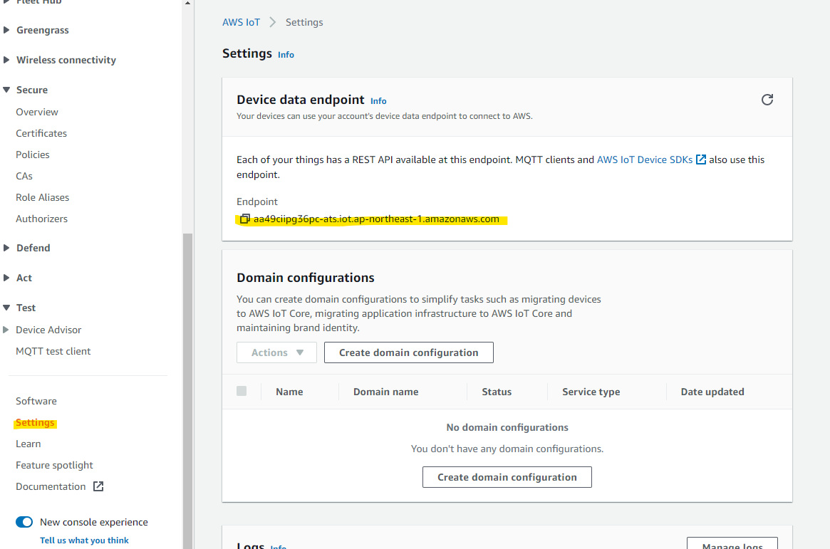
Task: Click Defend label in sidebar
Action: coord(33,248)
